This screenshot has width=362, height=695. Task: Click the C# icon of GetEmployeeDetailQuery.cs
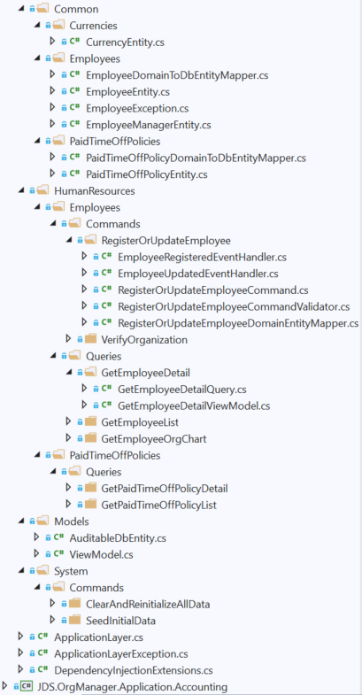click(x=106, y=390)
